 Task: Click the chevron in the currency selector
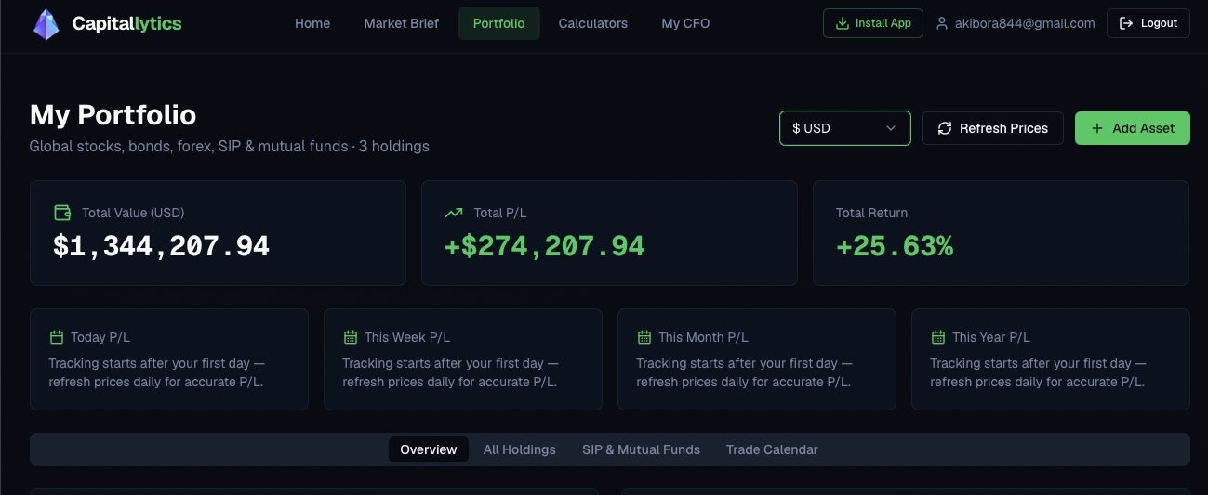pos(891,128)
